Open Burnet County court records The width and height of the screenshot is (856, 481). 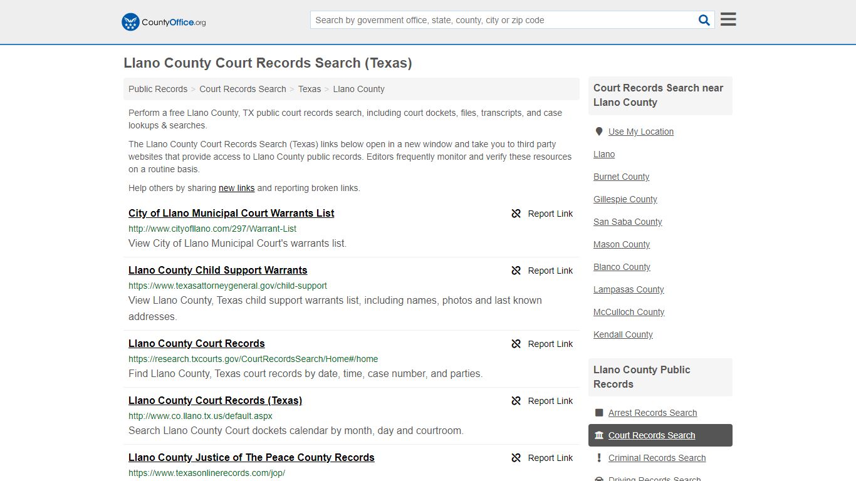[621, 177]
